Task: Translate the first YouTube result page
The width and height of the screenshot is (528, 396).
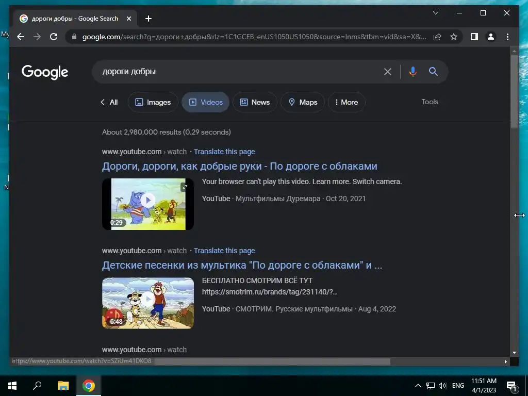Action: point(224,152)
